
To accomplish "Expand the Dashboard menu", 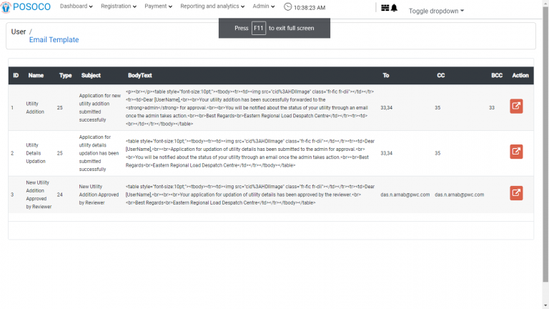I will point(76,6).
